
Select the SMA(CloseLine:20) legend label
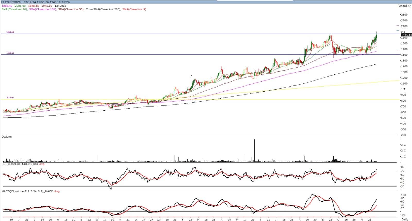click(14, 9)
